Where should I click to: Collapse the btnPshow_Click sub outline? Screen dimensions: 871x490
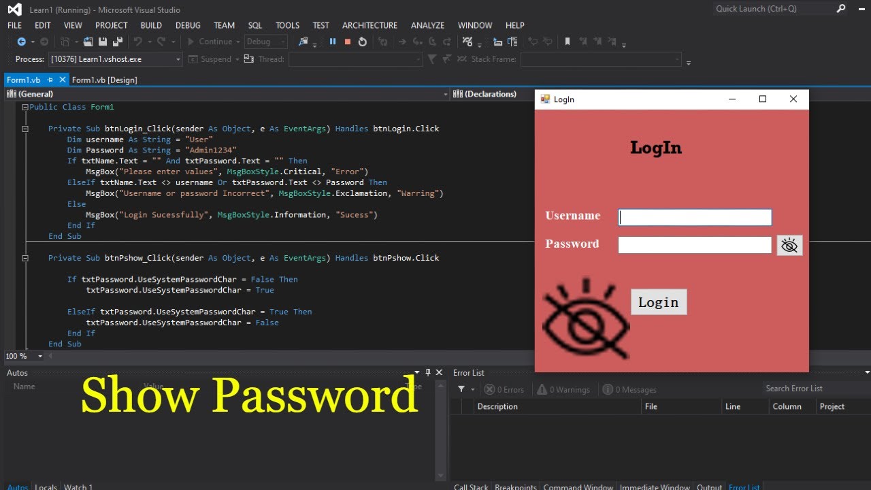click(25, 258)
